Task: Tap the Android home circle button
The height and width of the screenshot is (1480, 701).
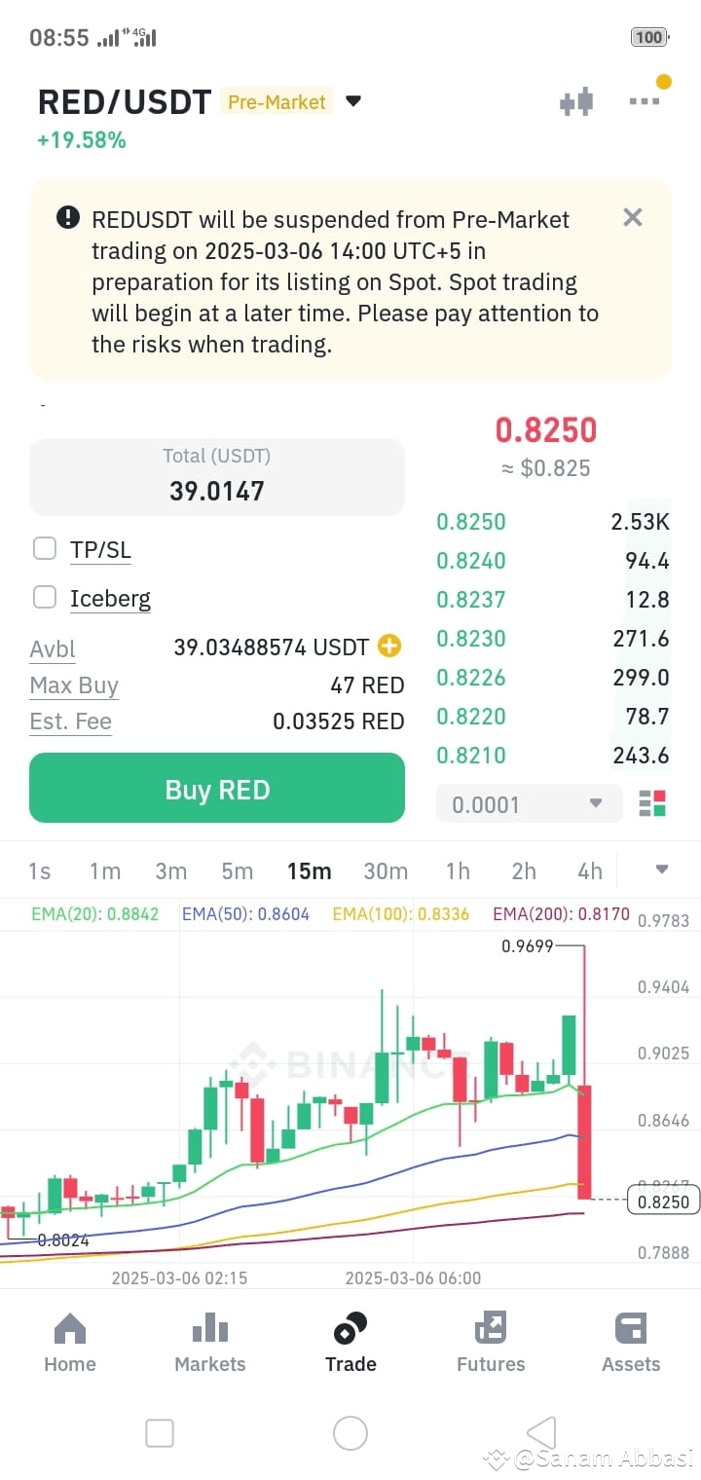Action: 350,1433
